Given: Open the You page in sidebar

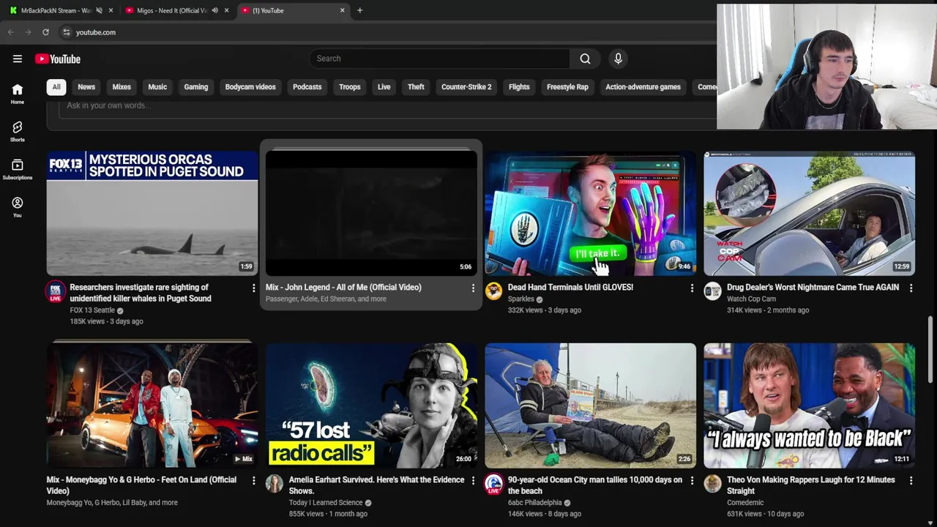Looking at the screenshot, I should (x=18, y=208).
